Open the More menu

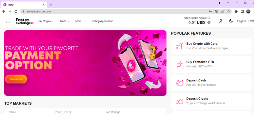[x=81, y=21]
